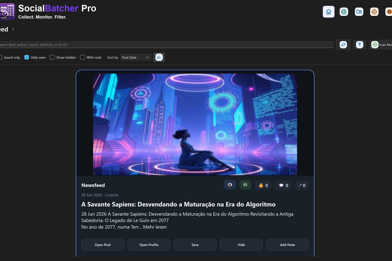Click the green image icon on post

[245, 185]
